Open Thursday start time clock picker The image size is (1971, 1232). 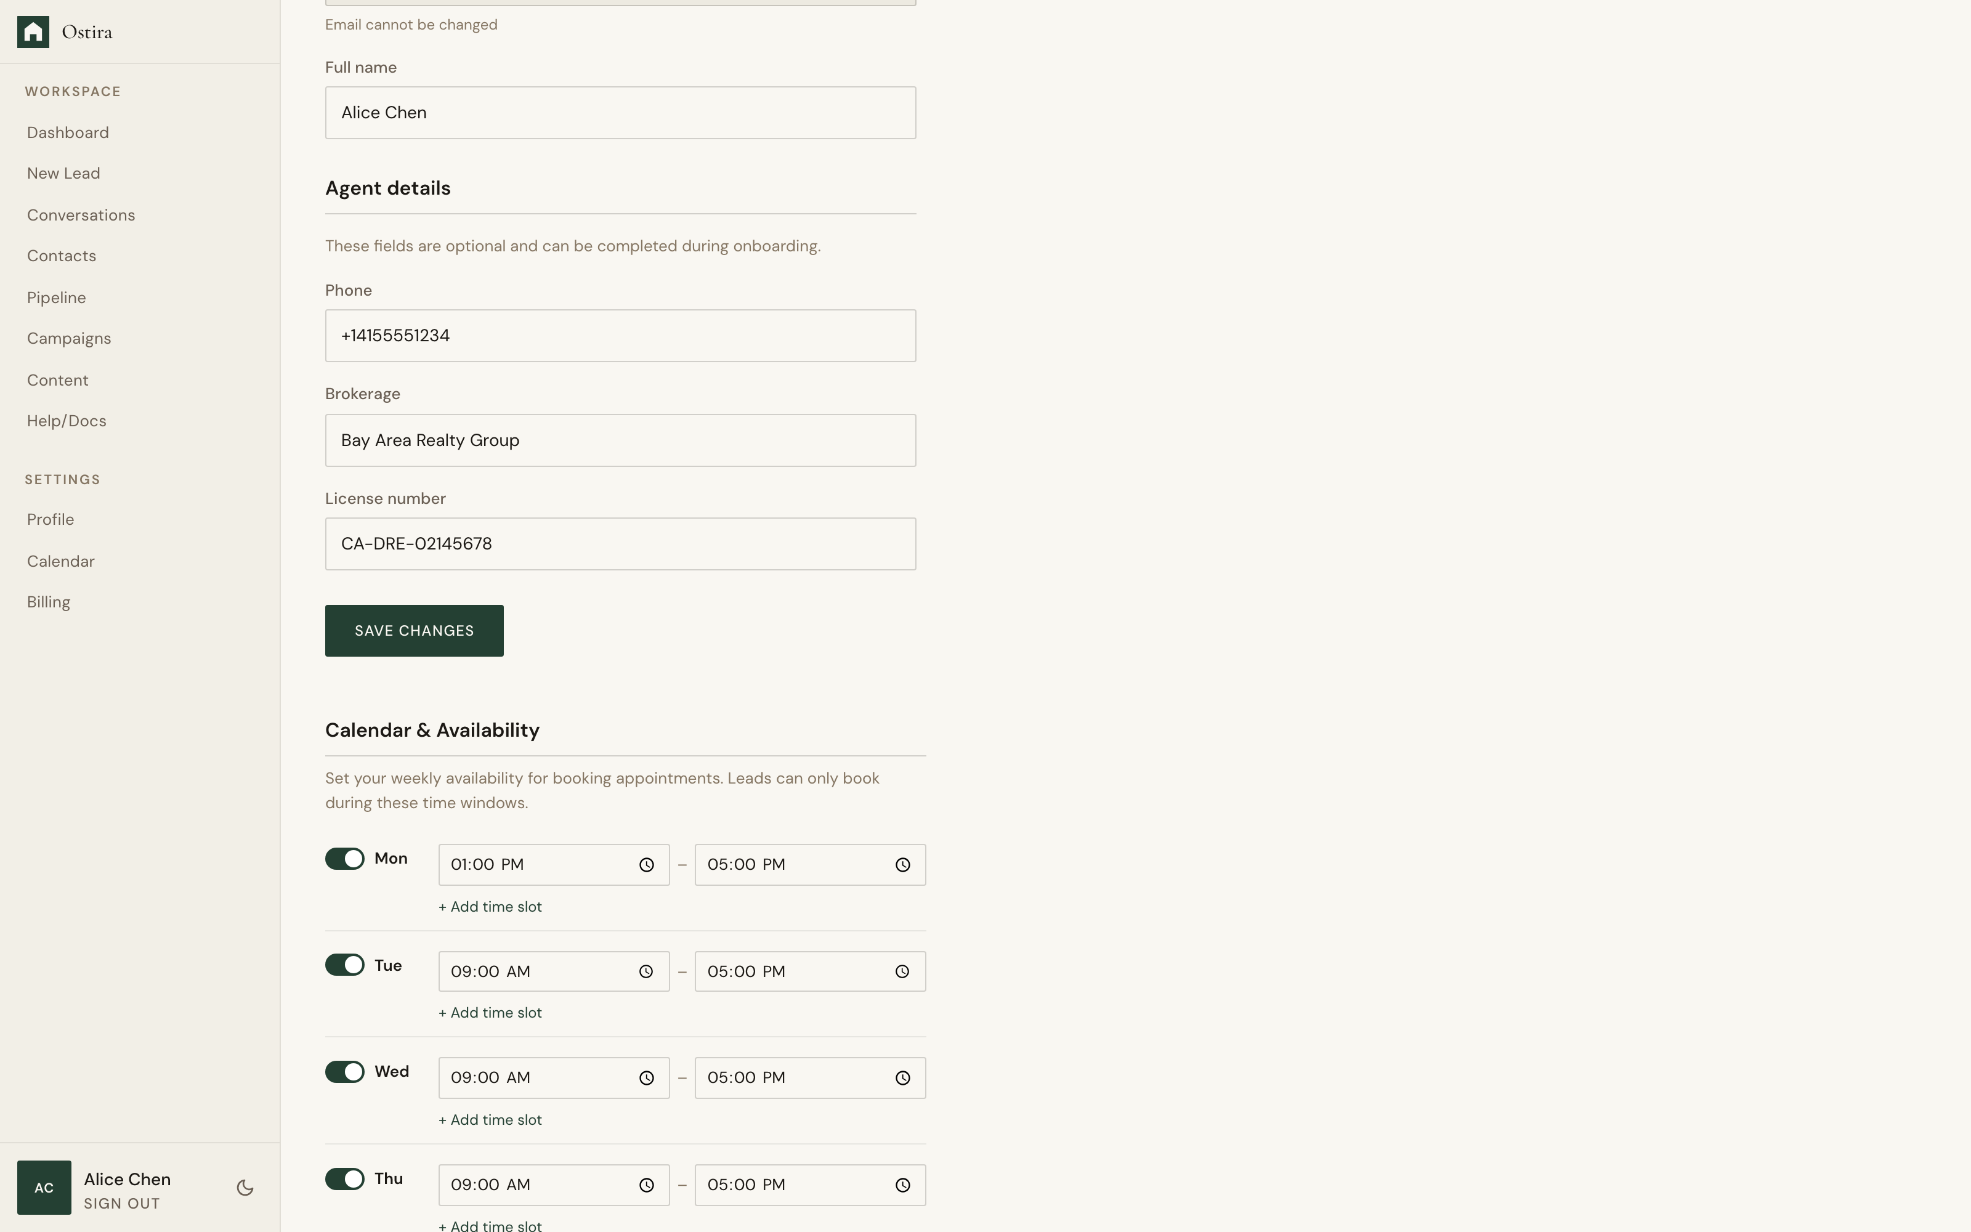coord(646,1185)
